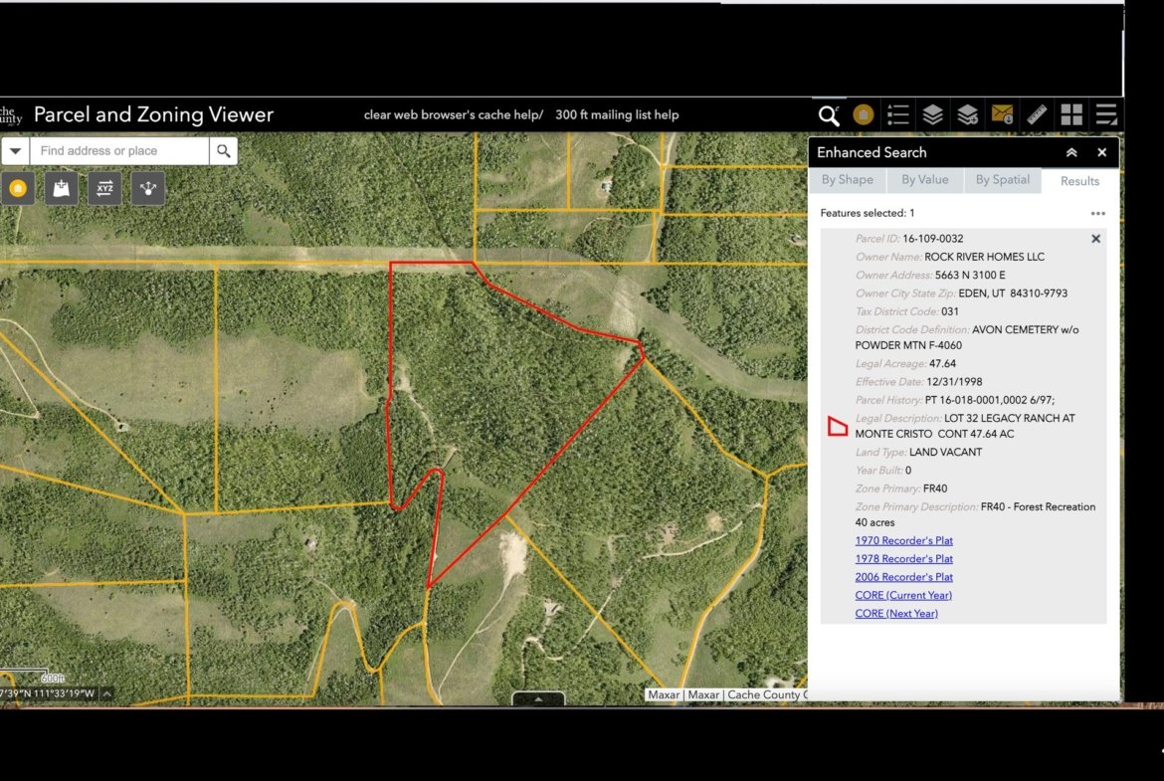Expand the bottom attribute table handle
1164x781 pixels.
[538, 698]
